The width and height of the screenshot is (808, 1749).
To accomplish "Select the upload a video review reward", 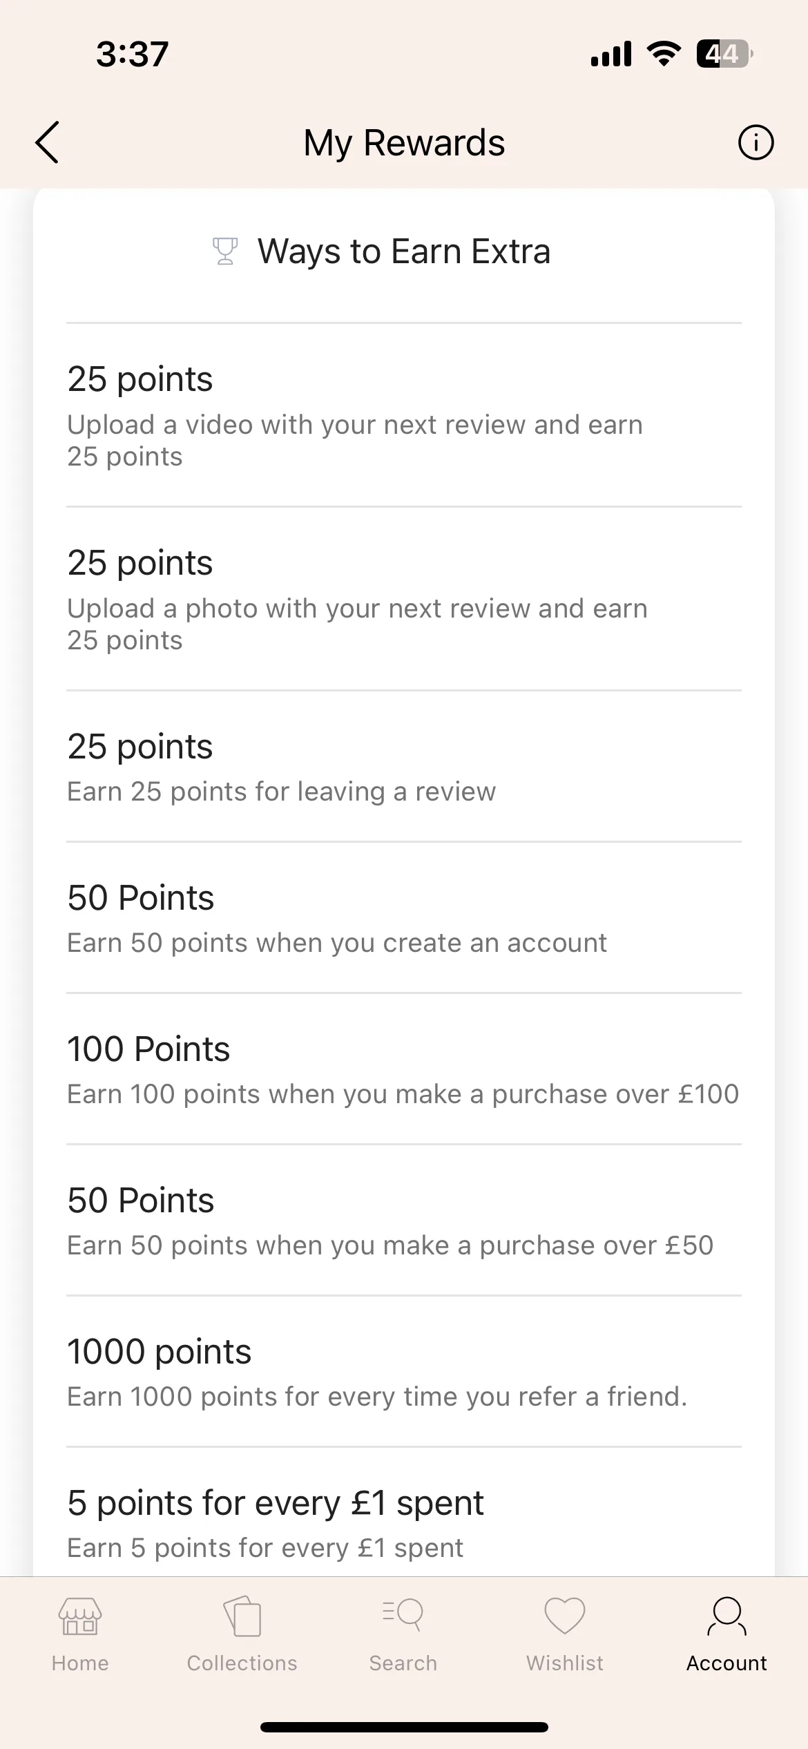I will coord(404,415).
